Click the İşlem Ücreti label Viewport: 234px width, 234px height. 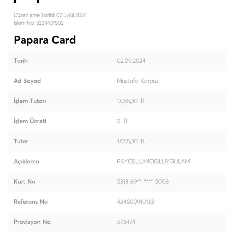(30, 121)
